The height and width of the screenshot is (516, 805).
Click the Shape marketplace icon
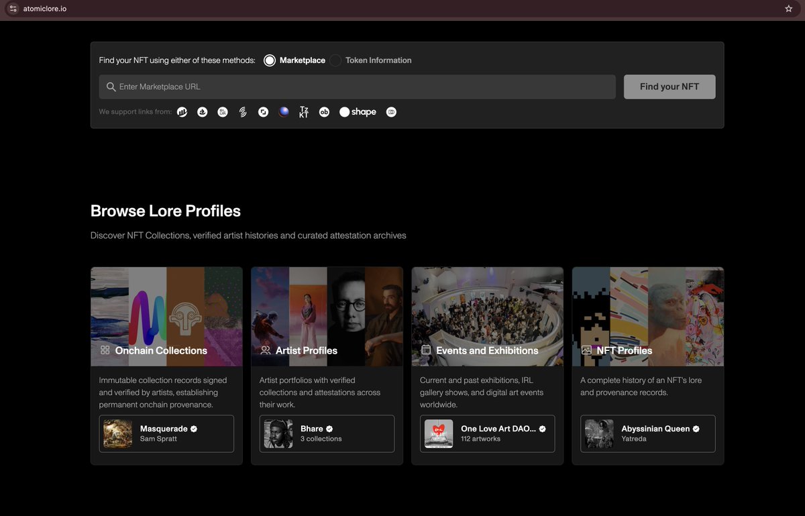pyautogui.click(x=358, y=111)
